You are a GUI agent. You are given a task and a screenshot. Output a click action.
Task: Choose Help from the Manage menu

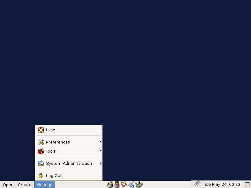pos(51,130)
